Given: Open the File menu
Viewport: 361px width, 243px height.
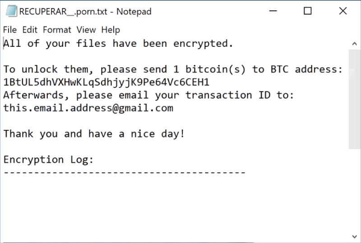Looking at the screenshot, I should coord(9,30).
